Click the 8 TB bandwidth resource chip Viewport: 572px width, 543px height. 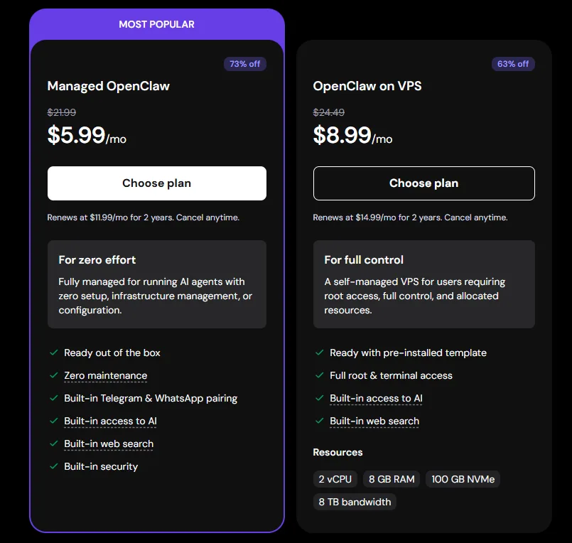[x=355, y=502]
